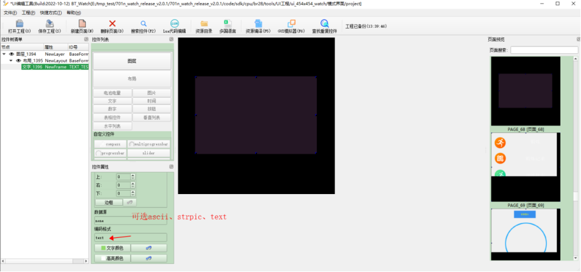
Task: Collapse the 图层_1394 tree node
Action: [4, 54]
